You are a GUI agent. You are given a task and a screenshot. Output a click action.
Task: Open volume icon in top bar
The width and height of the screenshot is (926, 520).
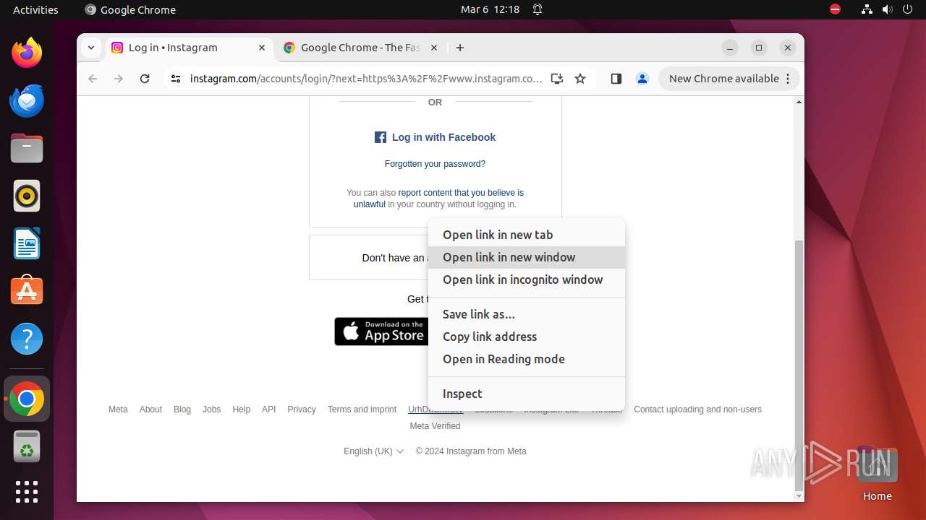coord(888,9)
